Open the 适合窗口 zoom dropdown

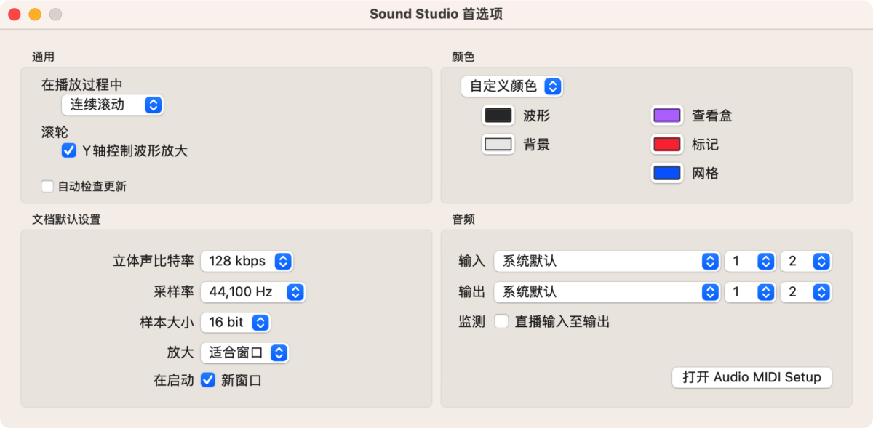[244, 353]
